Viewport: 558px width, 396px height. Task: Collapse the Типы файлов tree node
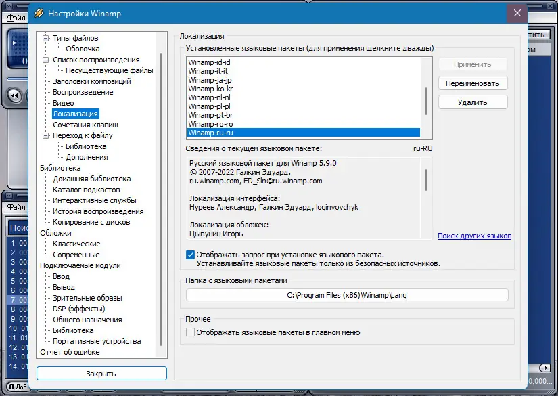point(46,38)
